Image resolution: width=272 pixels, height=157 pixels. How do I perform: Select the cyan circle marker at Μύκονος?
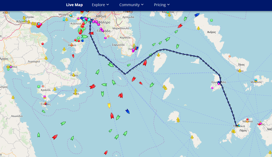256,80
